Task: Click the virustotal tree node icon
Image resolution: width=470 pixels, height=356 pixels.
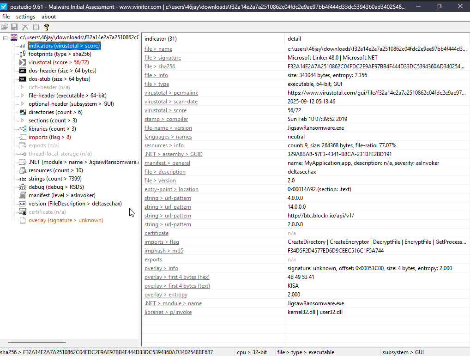Action: pyautogui.click(x=23, y=62)
